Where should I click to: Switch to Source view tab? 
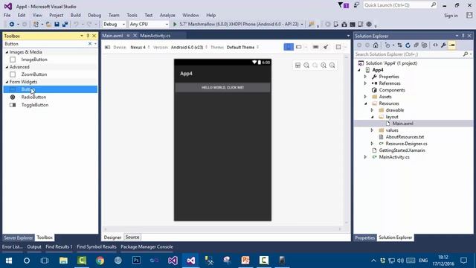[x=132, y=237]
